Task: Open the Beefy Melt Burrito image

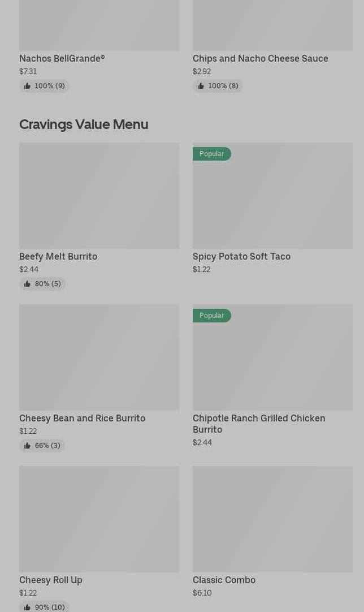Action: click(x=99, y=195)
